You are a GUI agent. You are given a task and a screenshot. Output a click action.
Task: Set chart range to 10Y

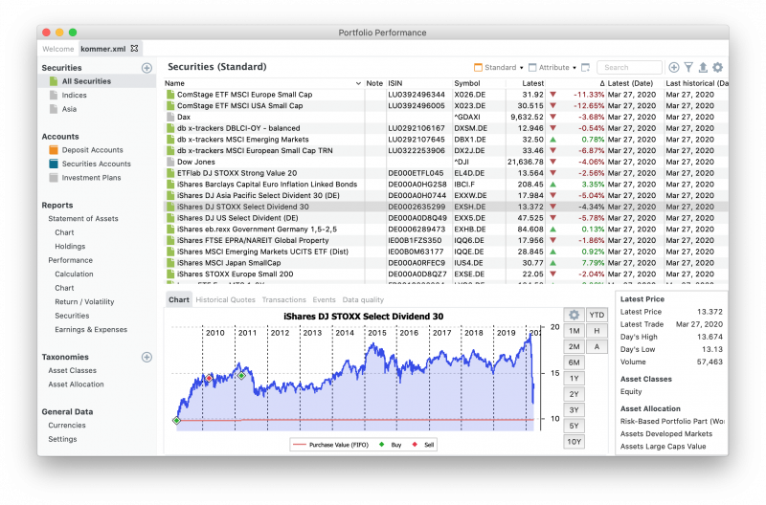574,442
